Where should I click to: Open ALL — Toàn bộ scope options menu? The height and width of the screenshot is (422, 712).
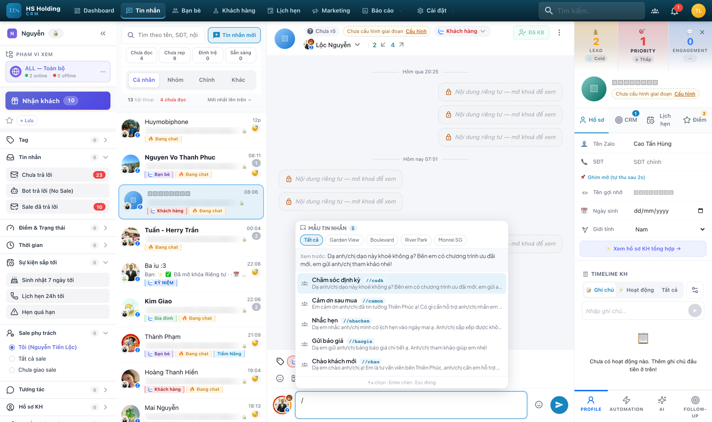tap(103, 72)
